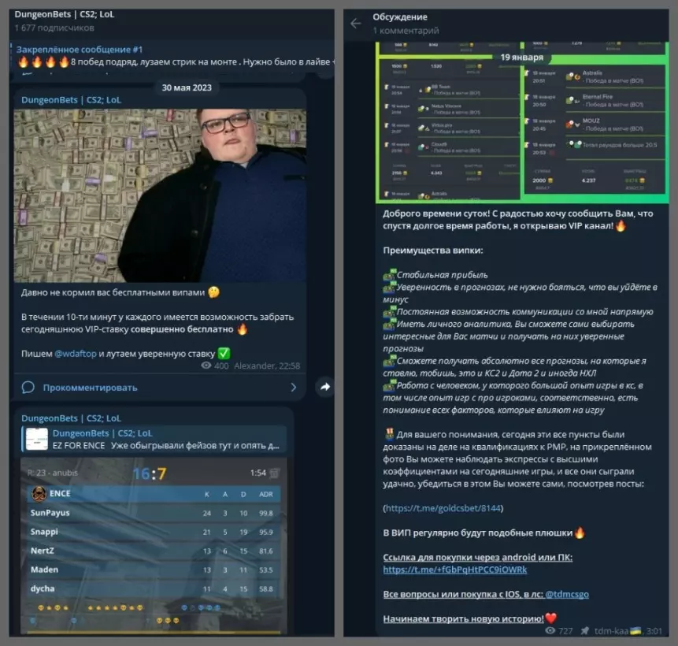Screen dimensions: 678x646
Task: Open the VIP purchase link t.me/+fGbPqHtPCC9iOWRk
Action: [x=455, y=570]
